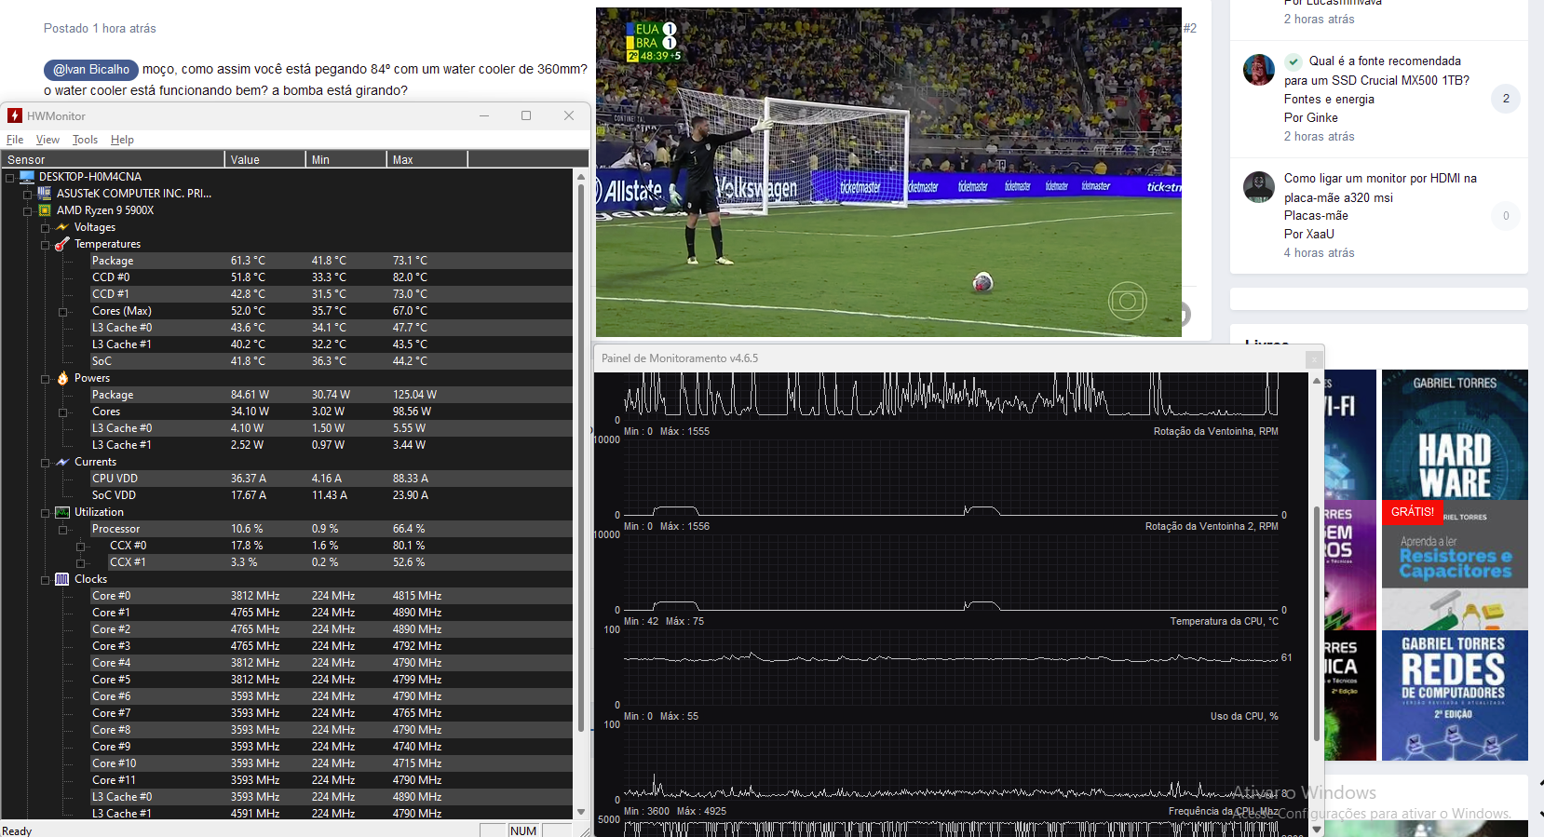This screenshot has width=1544, height=837.
Task: Click the HWMonitor app icon in title bar
Action: 15,115
